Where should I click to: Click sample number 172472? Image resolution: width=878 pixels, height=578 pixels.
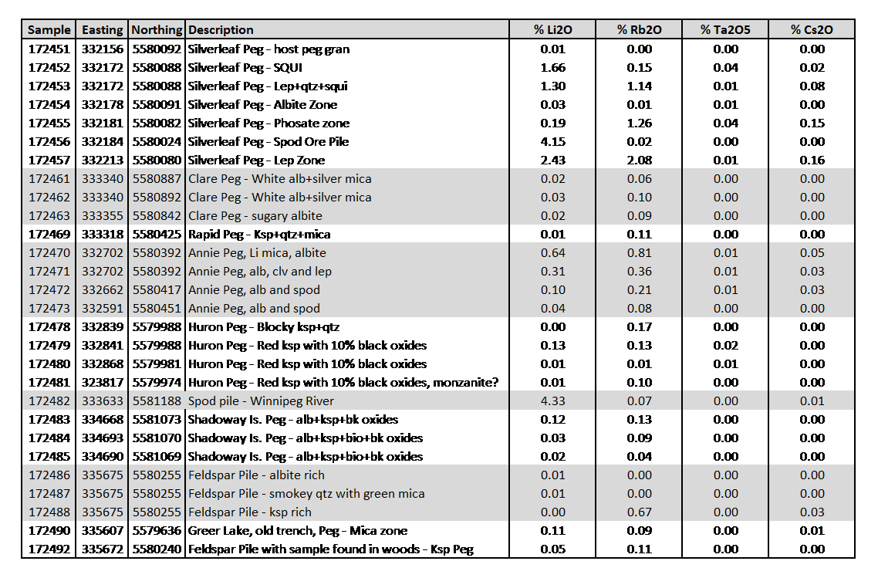(49, 289)
